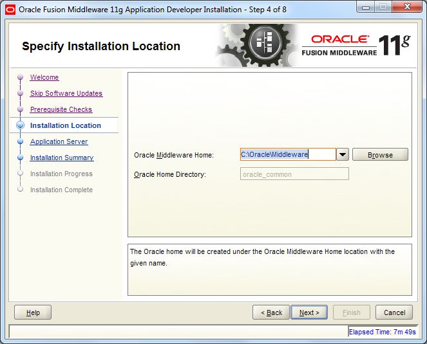Click the Welcome step link
This screenshot has height=344, width=427.
tap(44, 77)
